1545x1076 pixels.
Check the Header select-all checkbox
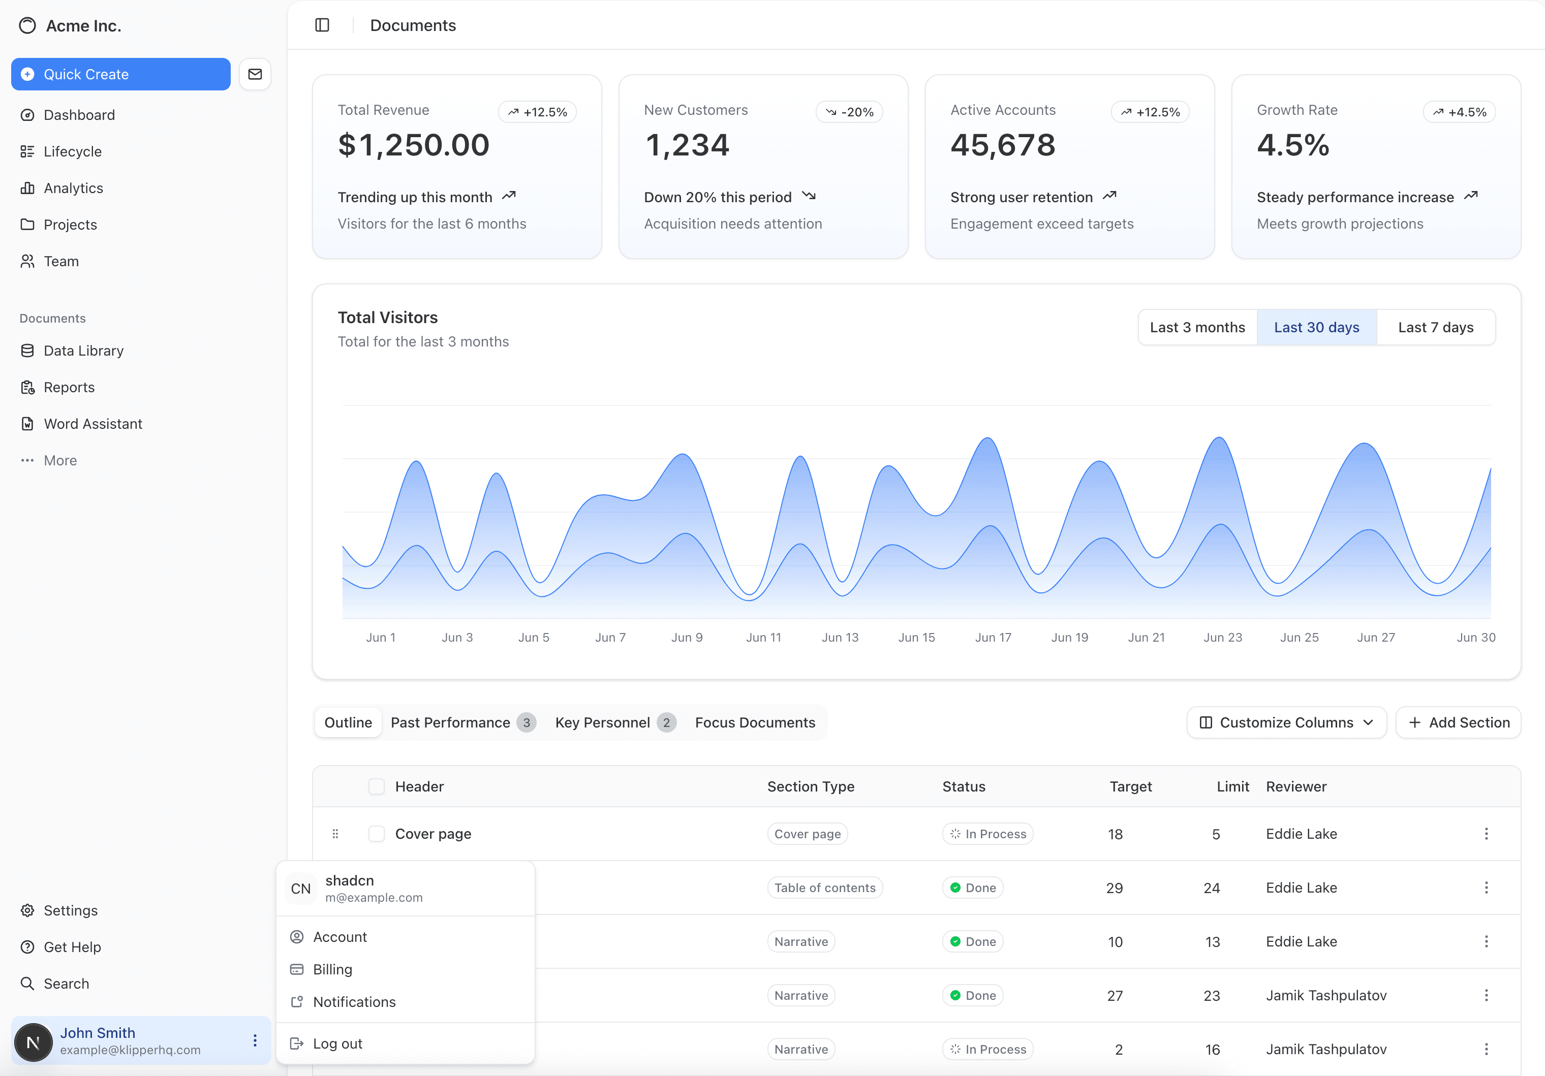[376, 786]
